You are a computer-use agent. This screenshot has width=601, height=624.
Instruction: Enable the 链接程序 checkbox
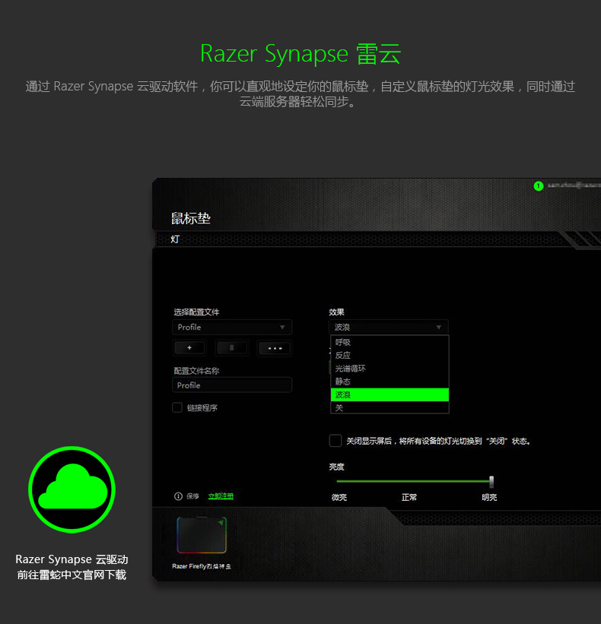tap(177, 407)
